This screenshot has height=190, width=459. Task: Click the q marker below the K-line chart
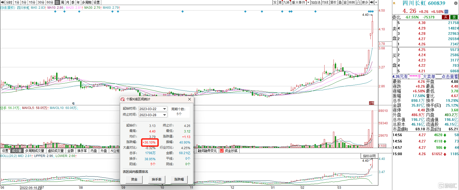(x=73, y=103)
